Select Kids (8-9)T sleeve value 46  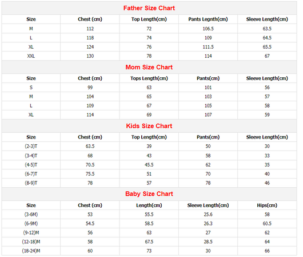point(267,183)
